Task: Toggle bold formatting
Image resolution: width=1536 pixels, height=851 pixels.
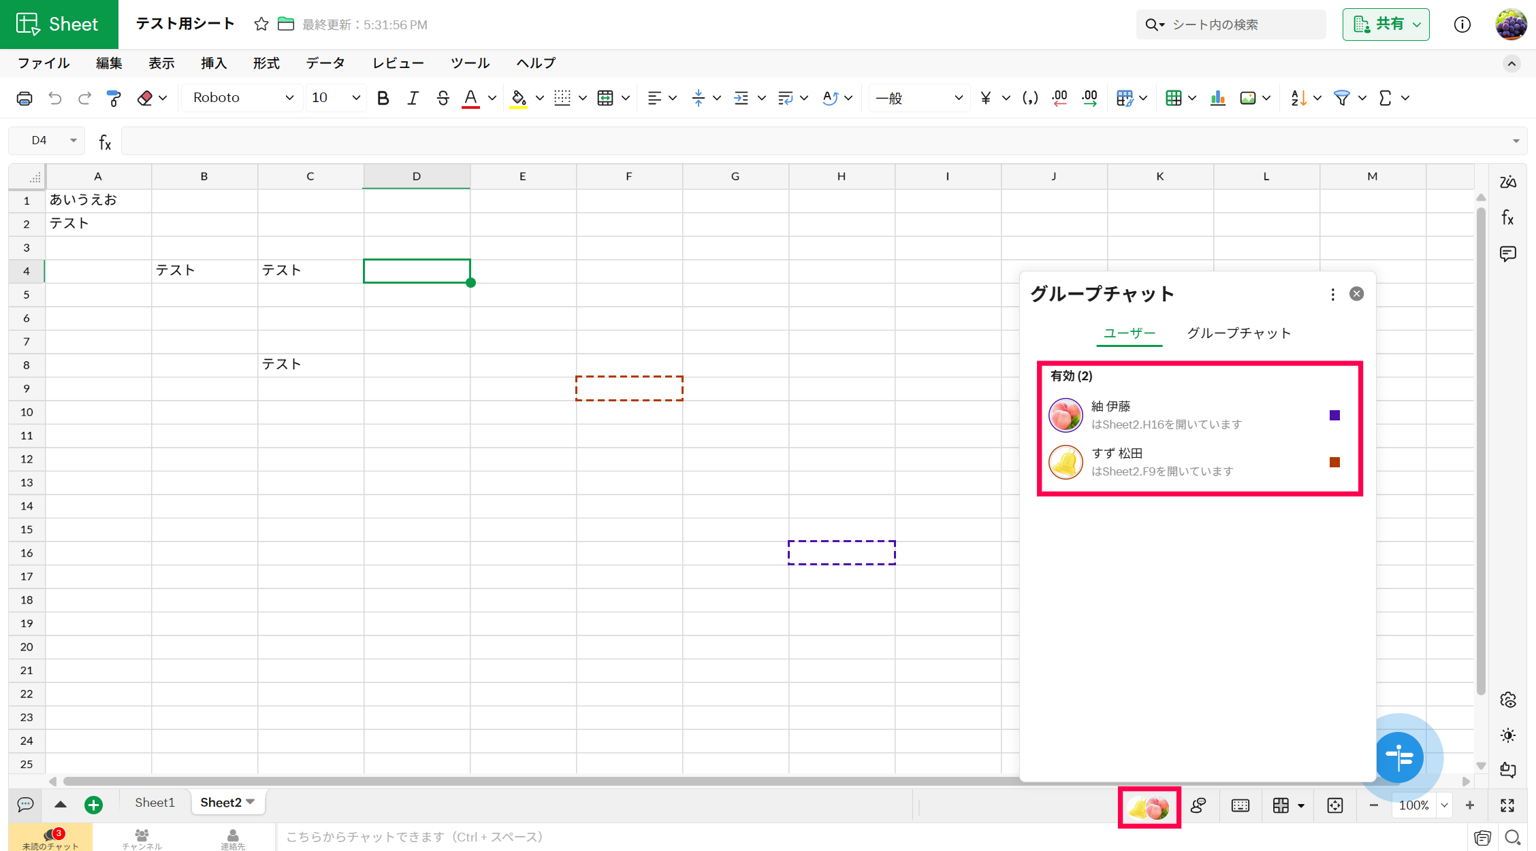Action: 383,98
